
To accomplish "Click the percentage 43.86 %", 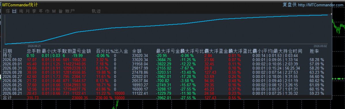I will [x=103, y=89].
